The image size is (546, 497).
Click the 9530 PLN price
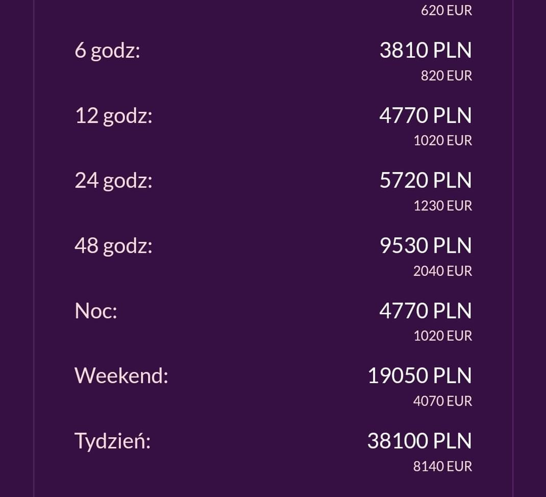[426, 246]
